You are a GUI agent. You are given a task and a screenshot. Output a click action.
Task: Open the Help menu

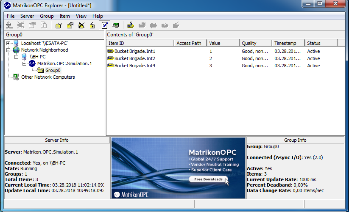(98, 16)
